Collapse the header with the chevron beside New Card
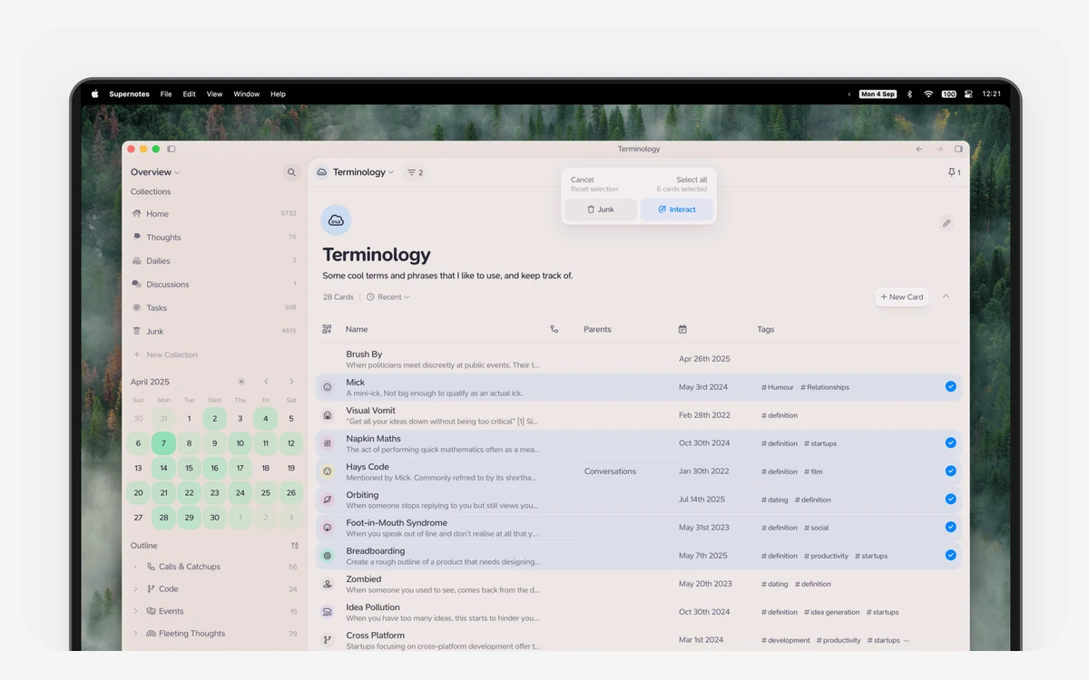 coord(946,296)
